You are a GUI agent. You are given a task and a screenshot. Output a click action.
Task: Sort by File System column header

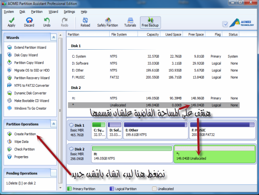point(123,34)
